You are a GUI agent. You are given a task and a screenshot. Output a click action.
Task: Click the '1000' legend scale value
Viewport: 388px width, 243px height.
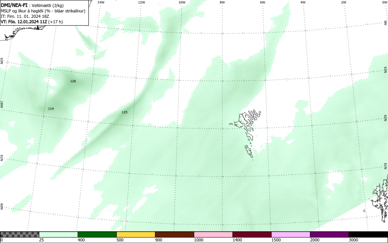coord(198,240)
